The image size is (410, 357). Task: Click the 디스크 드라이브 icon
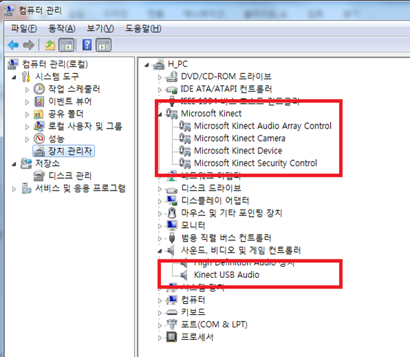172,189
